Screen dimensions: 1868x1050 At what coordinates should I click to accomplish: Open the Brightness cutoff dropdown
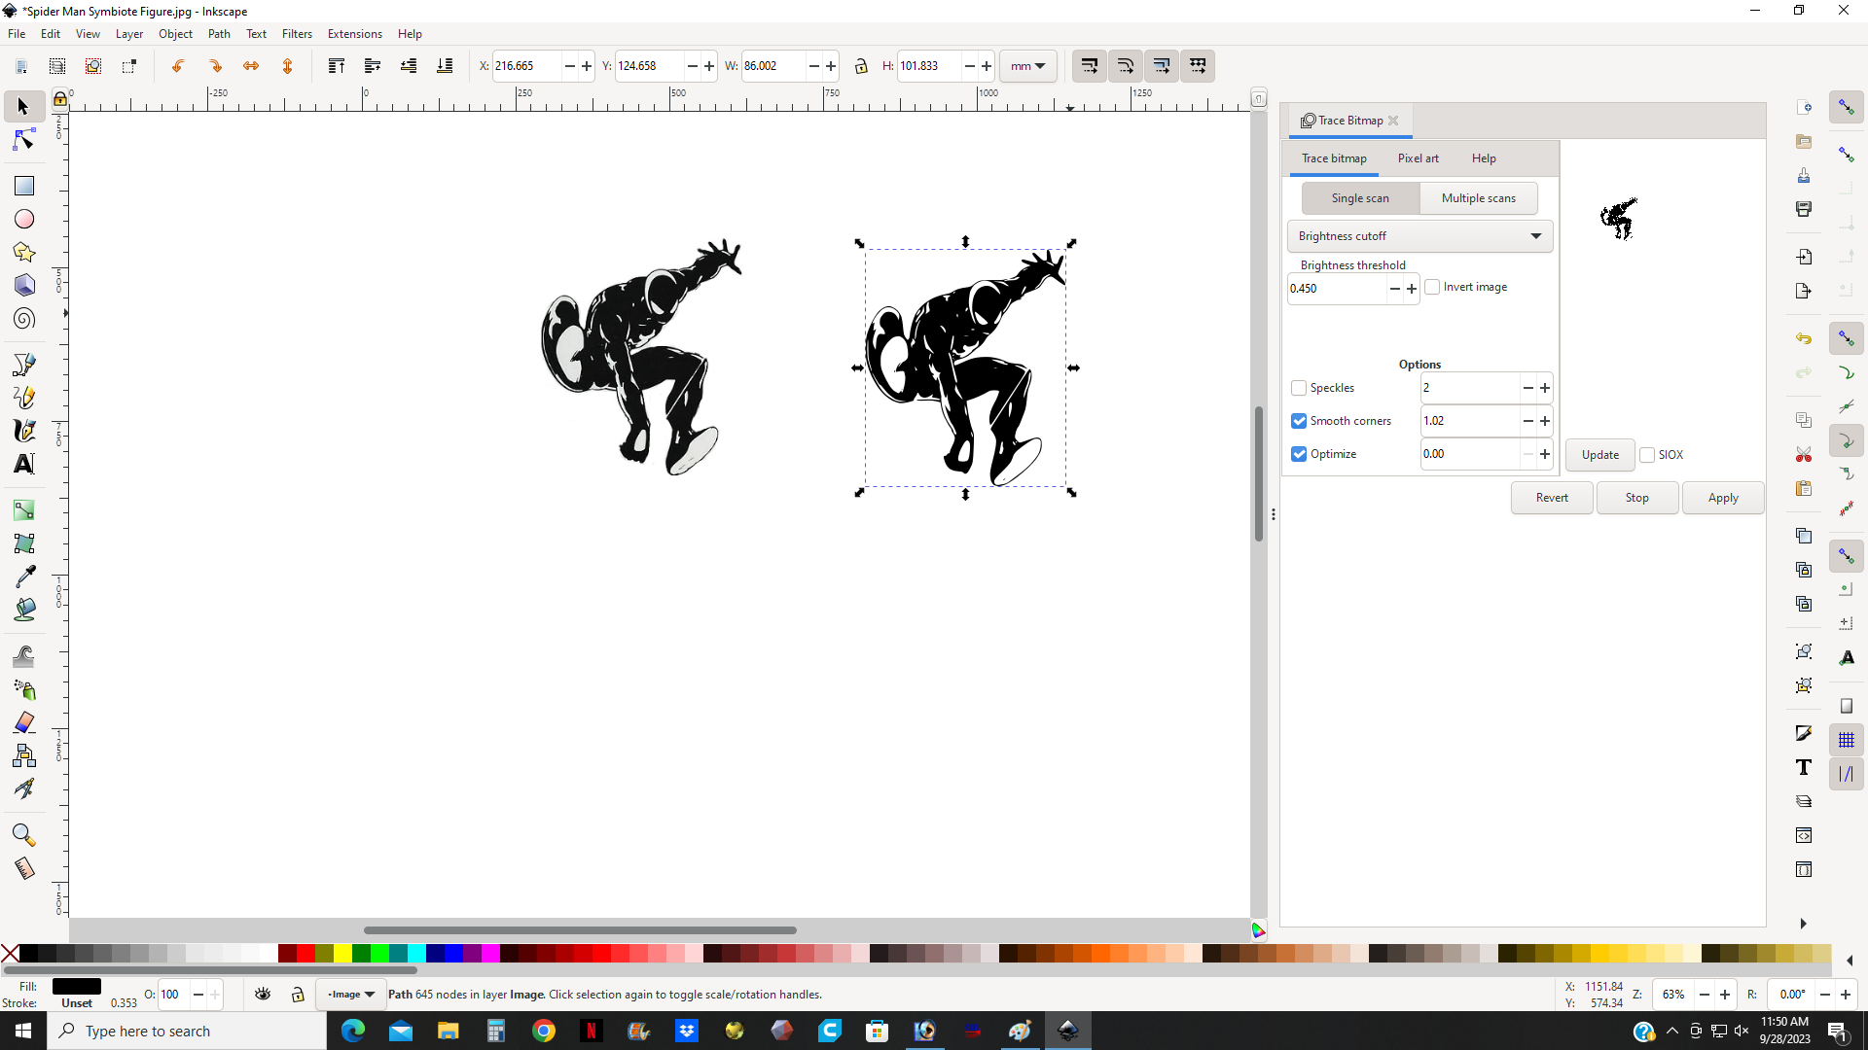point(1419,236)
